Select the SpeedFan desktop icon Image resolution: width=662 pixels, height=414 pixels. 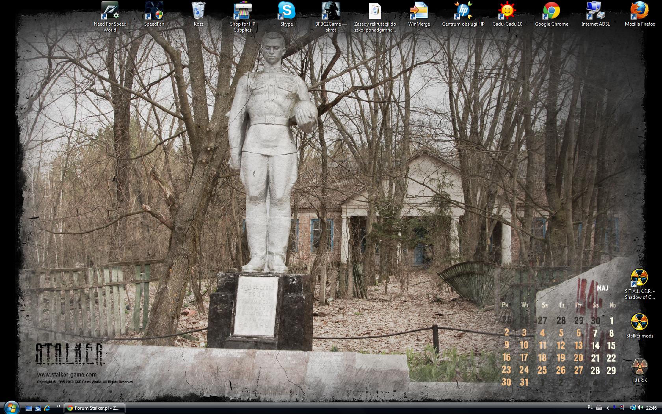154,11
